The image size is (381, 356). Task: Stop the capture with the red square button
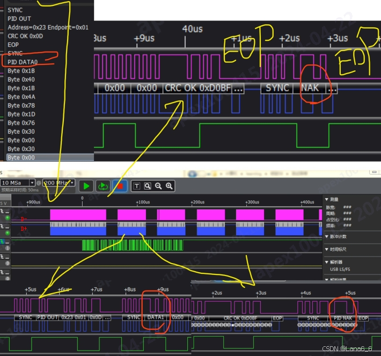coord(120,186)
